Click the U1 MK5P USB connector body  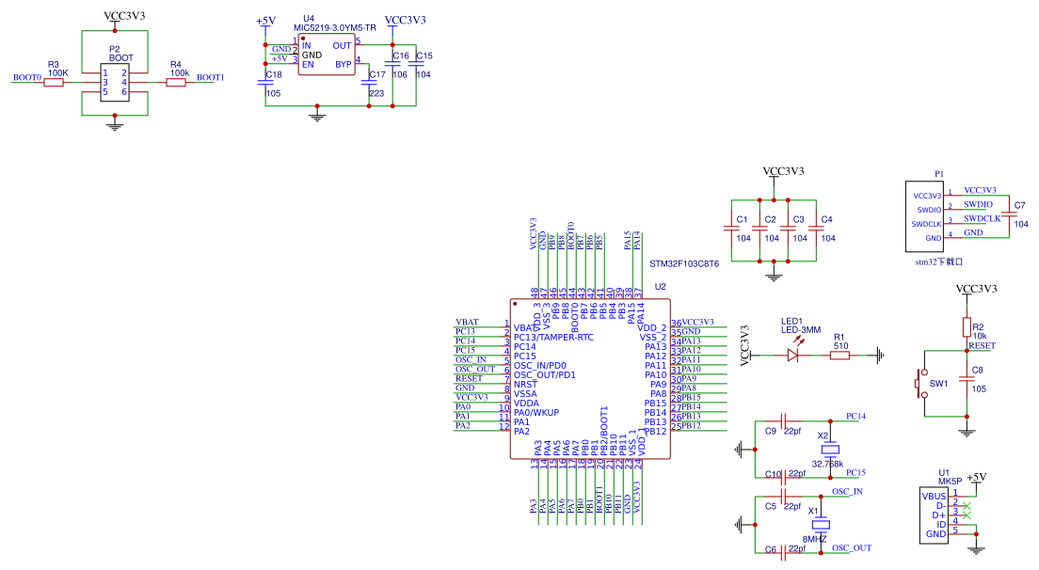(935, 515)
